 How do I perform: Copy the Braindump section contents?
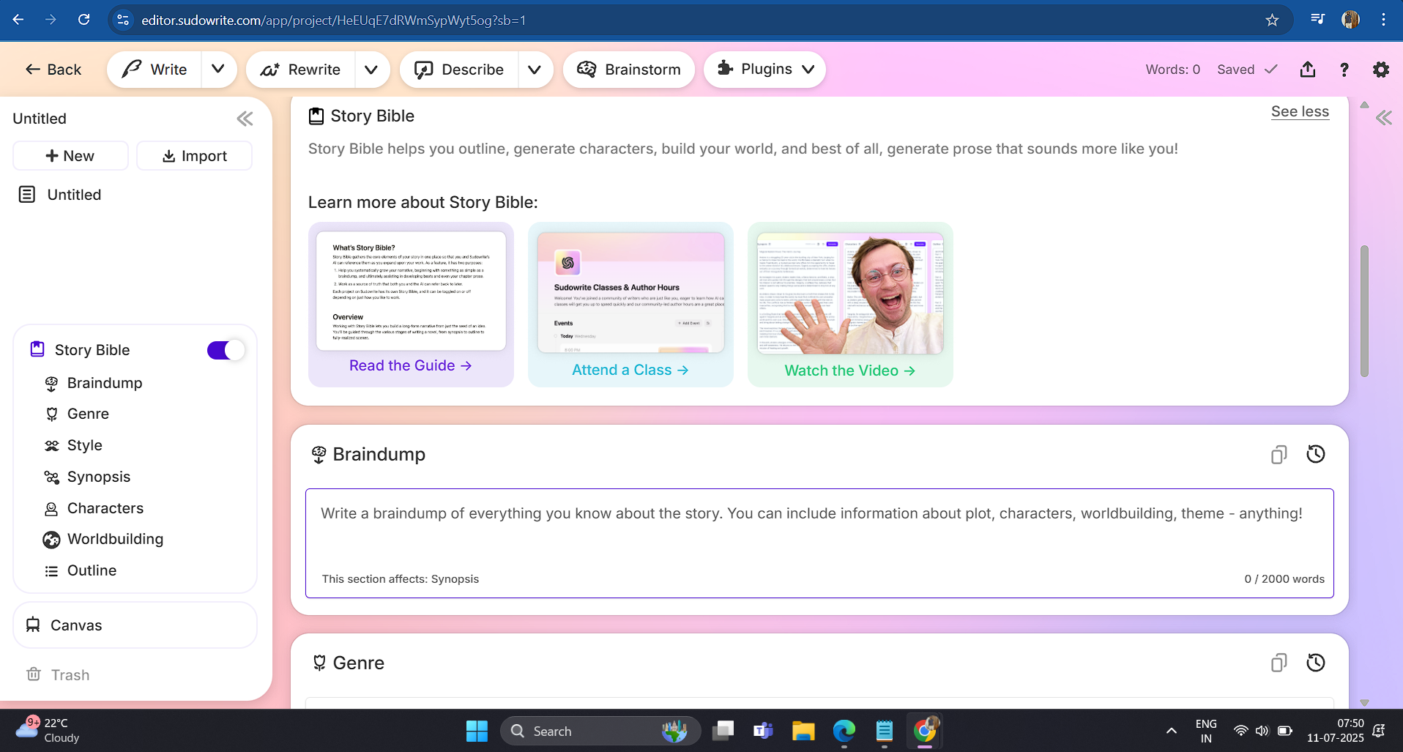click(1279, 455)
